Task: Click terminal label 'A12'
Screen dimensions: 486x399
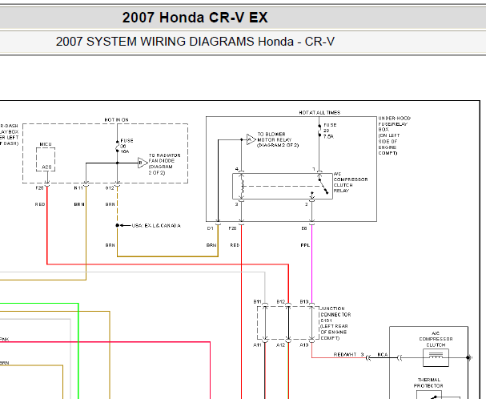Action: pyautogui.click(x=280, y=345)
